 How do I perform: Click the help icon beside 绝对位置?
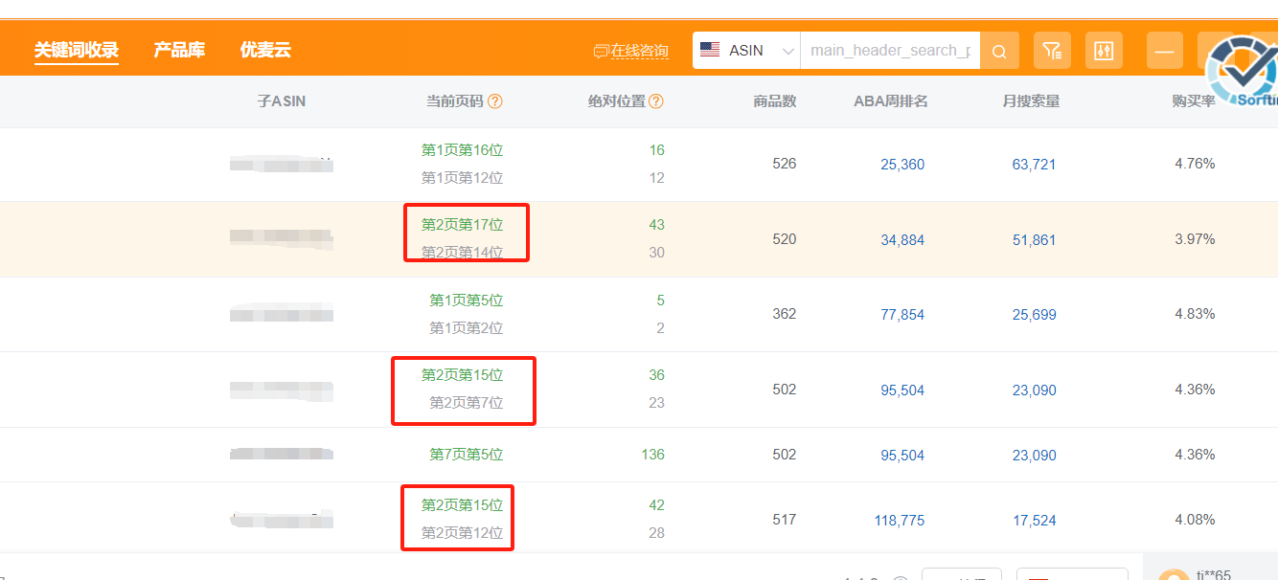[656, 101]
